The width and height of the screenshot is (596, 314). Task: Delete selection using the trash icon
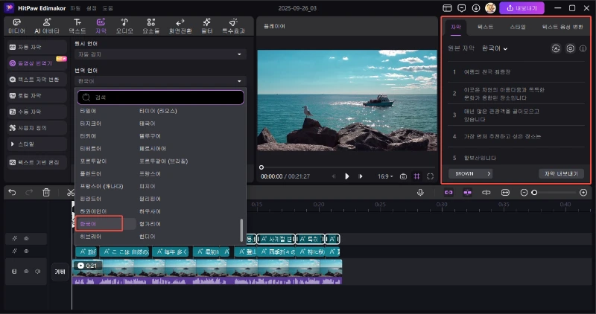coord(46,192)
